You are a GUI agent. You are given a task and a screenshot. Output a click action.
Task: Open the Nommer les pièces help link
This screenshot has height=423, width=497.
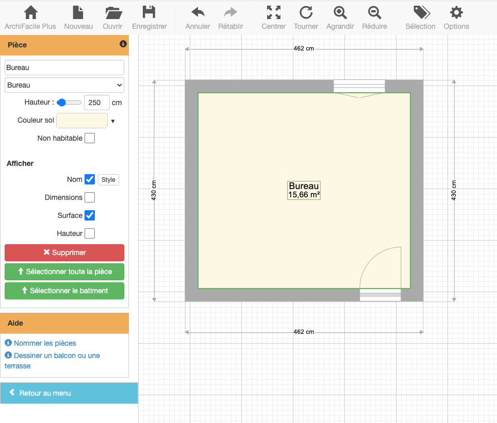coord(45,343)
